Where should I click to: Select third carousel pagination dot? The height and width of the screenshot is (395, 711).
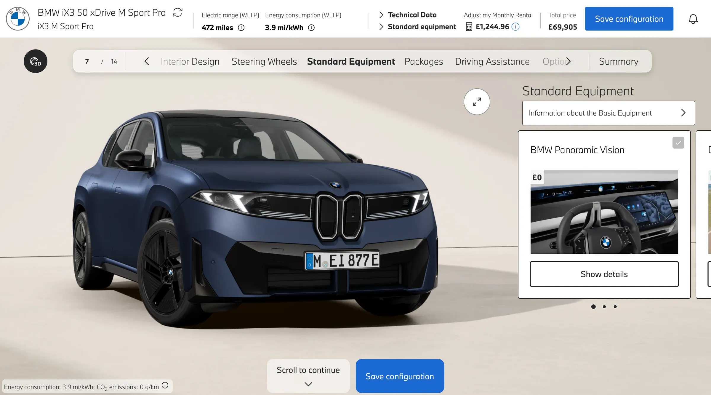tap(615, 307)
